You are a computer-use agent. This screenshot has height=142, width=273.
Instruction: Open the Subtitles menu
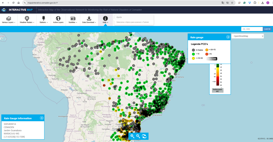click(x=73, y=20)
